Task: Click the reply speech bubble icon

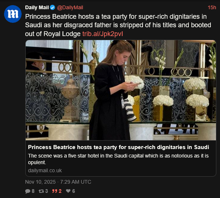Action: coord(27,191)
